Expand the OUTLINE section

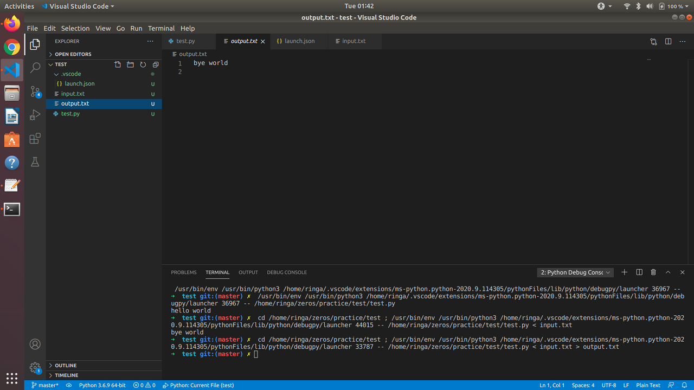pos(104,366)
